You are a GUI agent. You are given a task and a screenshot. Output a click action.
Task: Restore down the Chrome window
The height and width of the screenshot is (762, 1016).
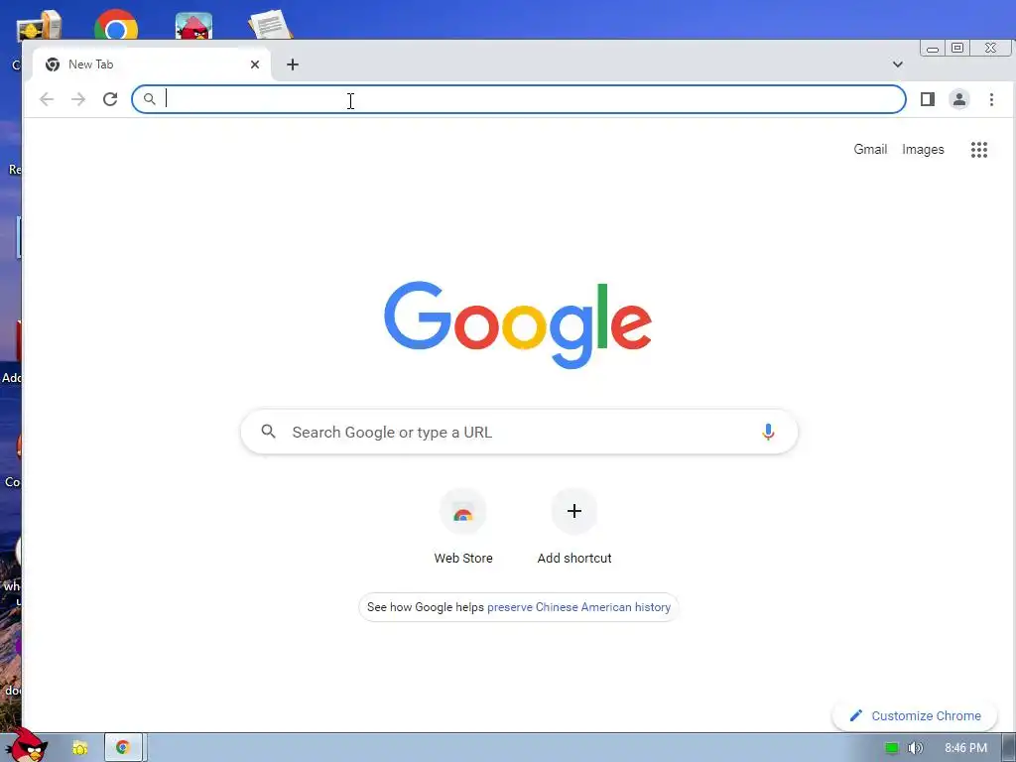click(957, 48)
